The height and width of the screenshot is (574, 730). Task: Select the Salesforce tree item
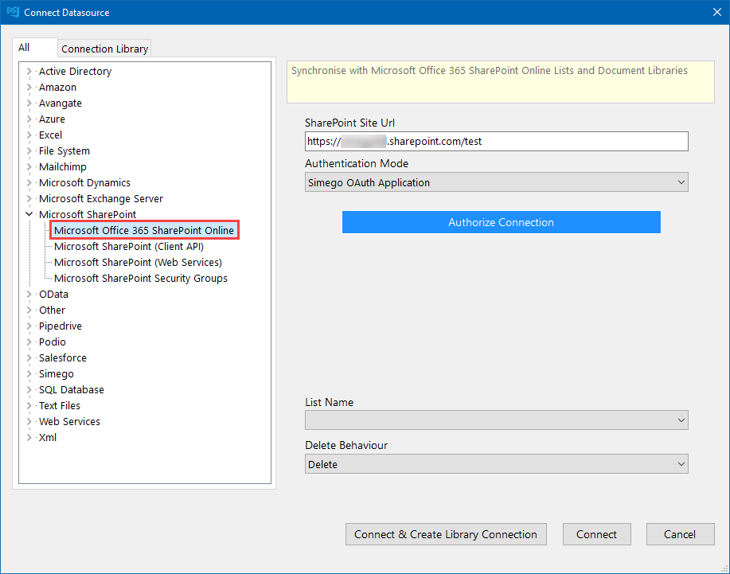point(62,358)
